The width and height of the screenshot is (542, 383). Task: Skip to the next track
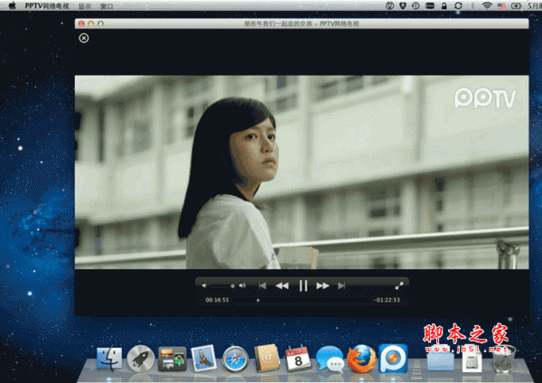[341, 285]
